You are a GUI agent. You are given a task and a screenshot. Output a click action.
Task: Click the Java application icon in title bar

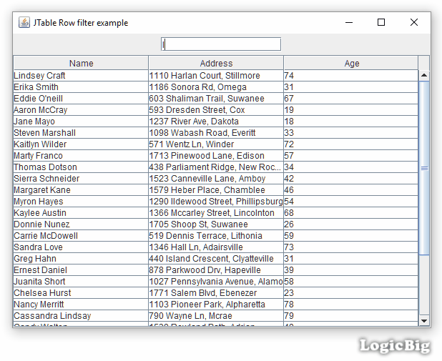tap(24, 22)
